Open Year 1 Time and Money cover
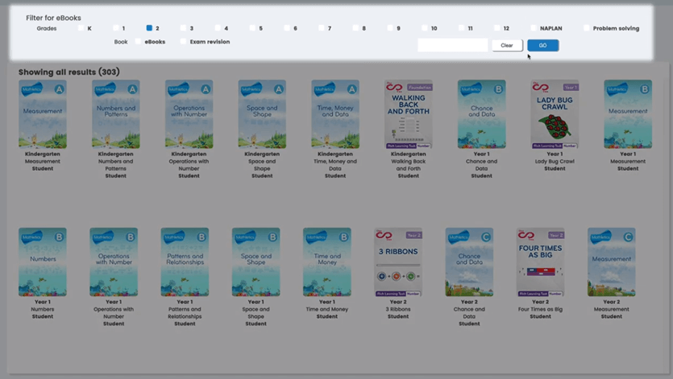 click(x=327, y=262)
